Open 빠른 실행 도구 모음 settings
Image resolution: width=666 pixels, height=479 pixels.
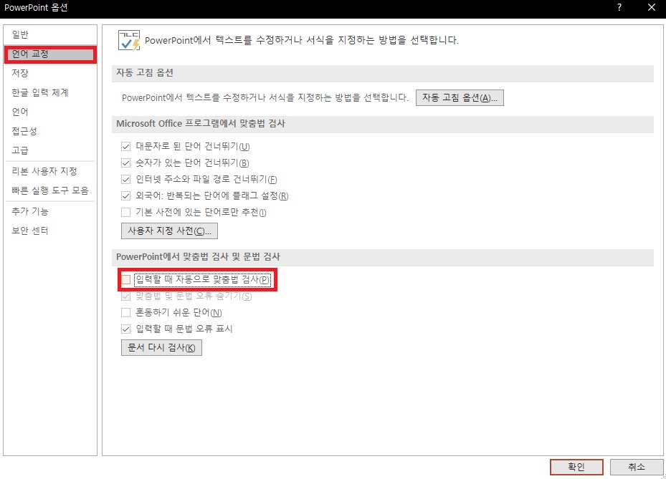[50, 190]
